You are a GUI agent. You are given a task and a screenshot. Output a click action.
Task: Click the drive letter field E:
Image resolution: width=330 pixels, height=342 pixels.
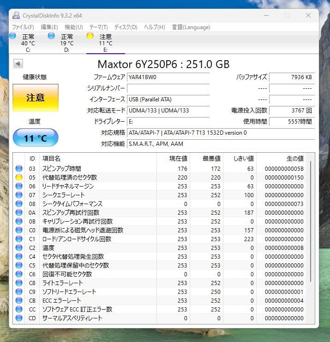pyautogui.click(x=168, y=122)
